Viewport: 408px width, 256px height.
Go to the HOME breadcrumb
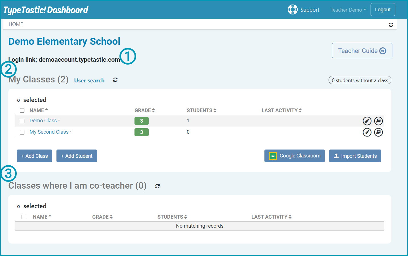tap(16, 24)
